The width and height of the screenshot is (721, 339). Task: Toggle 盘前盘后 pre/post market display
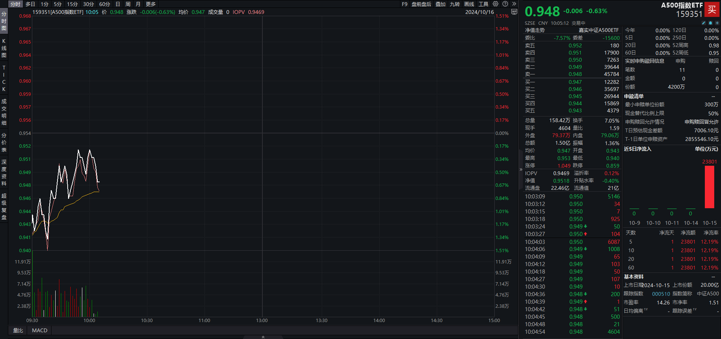click(x=421, y=4)
